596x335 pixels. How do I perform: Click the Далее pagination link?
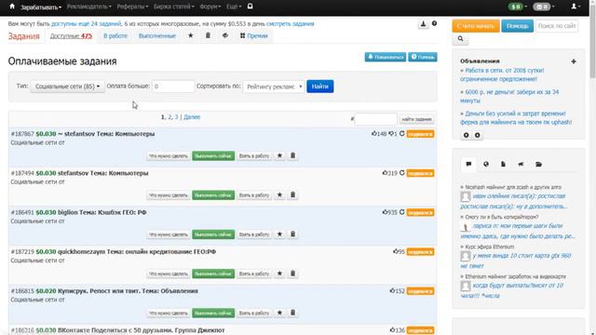point(192,117)
